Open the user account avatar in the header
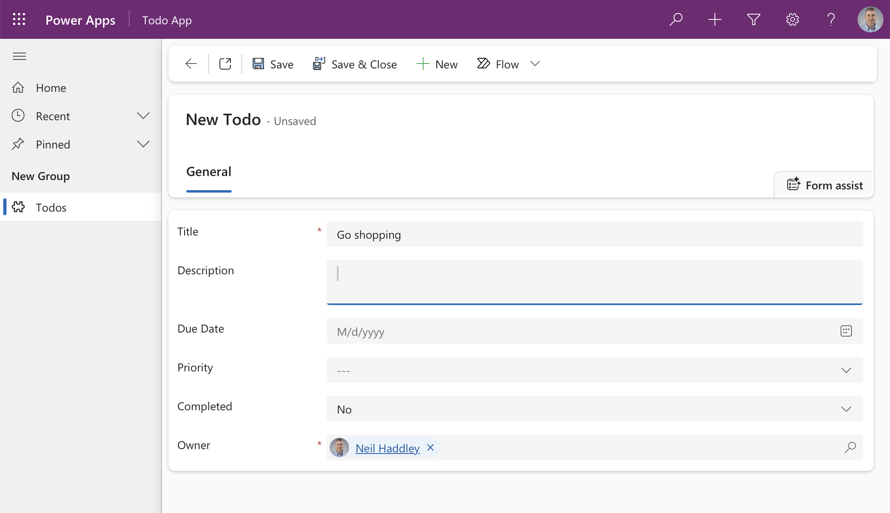Screen dimensions: 890x513 click(870, 19)
